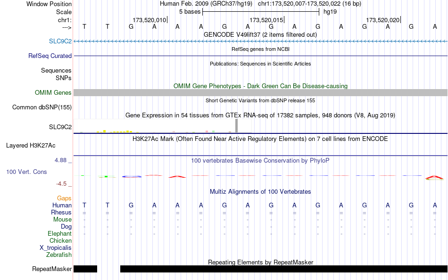
Task: Click the Human alignment row label
Action: point(62,205)
